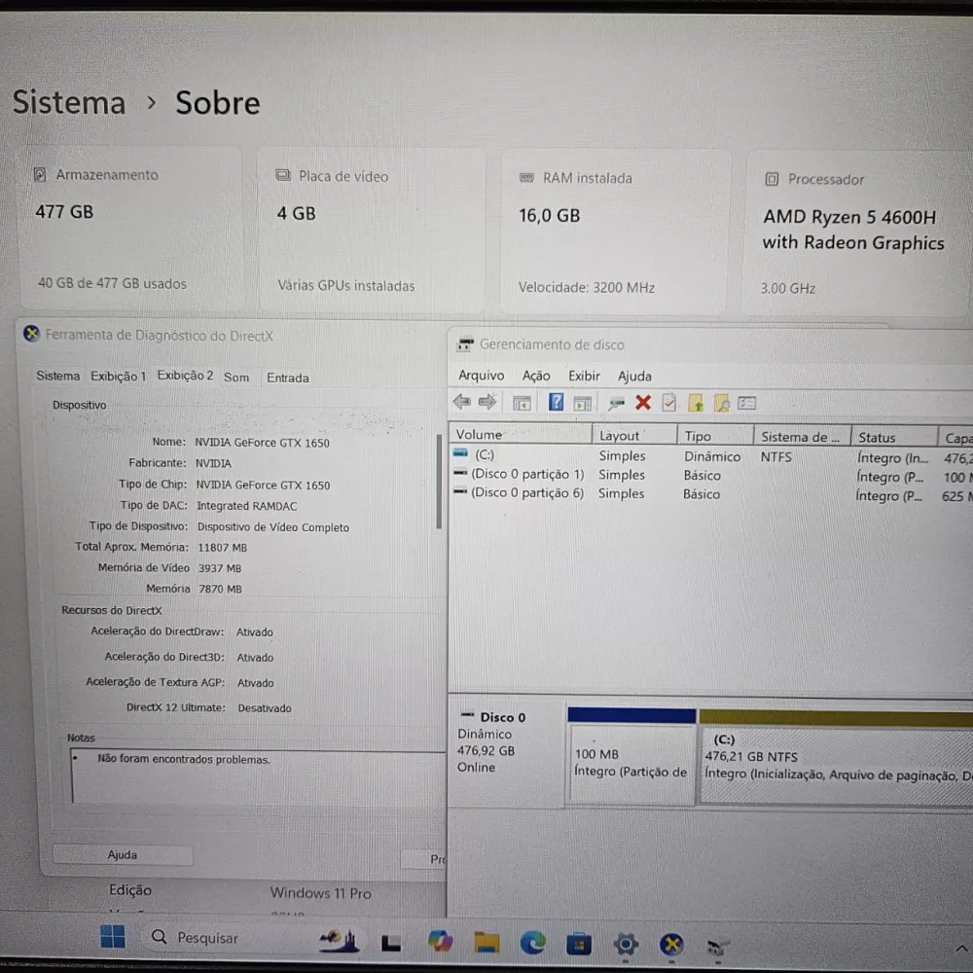Open the Exibir menu
The image size is (973, 973).
coord(584,376)
